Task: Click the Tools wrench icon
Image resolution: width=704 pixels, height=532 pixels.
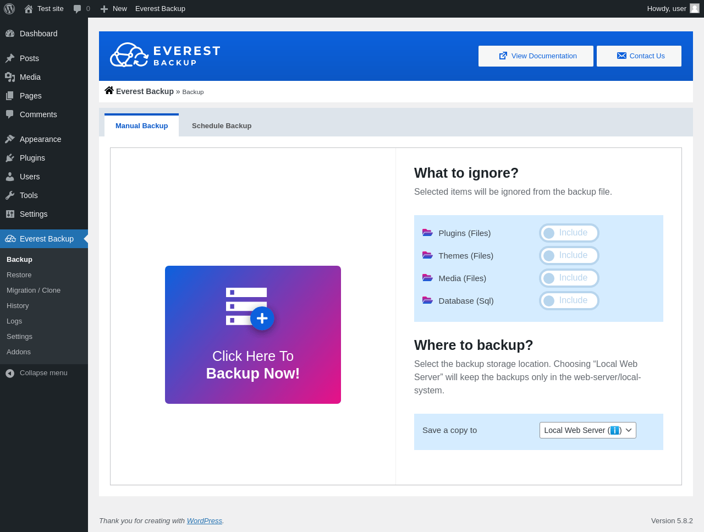Action: click(10, 195)
